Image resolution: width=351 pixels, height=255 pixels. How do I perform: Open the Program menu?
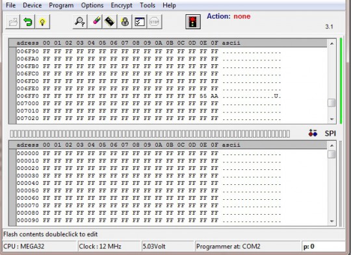tap(61, 5)
